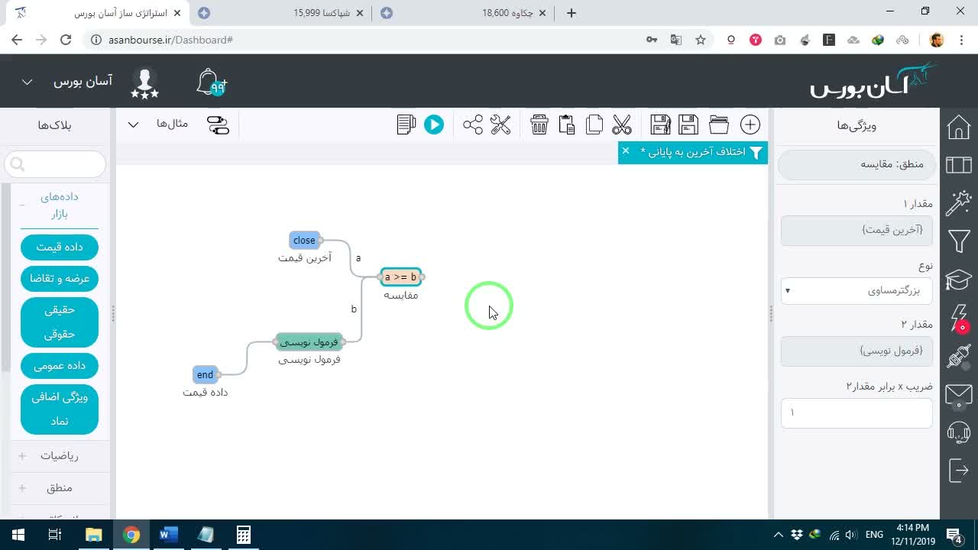The height and width of the screenshot is (550, 978).
Task: Click the notifications bell icon
Action: [x=211, y=82]
